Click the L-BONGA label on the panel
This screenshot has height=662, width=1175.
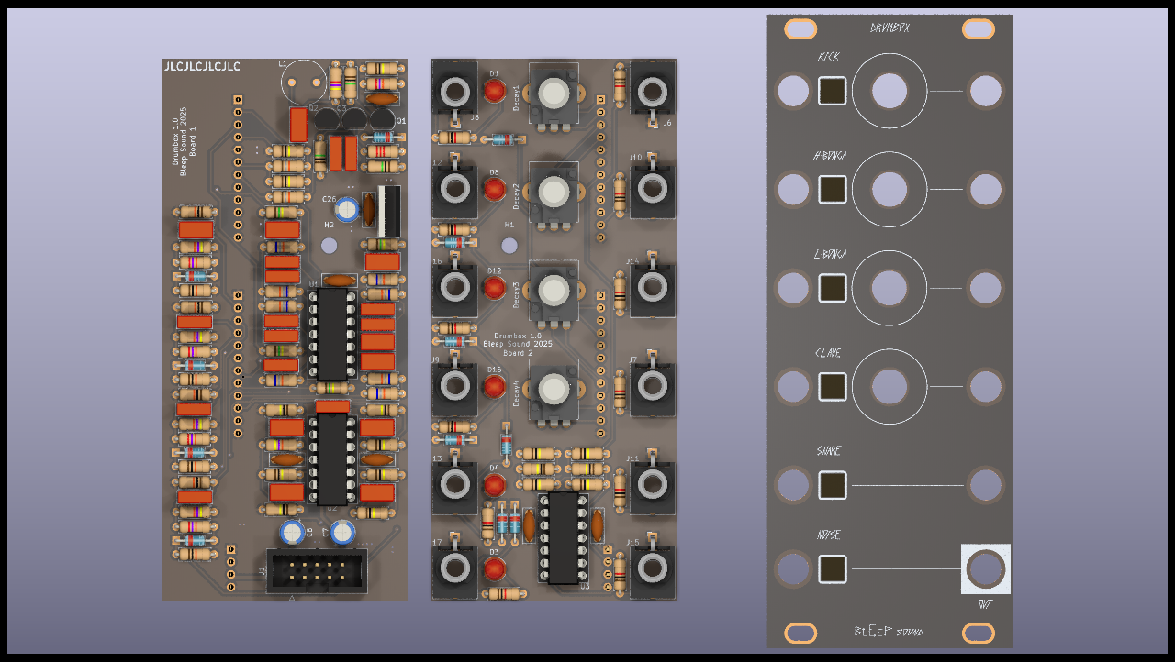coord(830,254)
